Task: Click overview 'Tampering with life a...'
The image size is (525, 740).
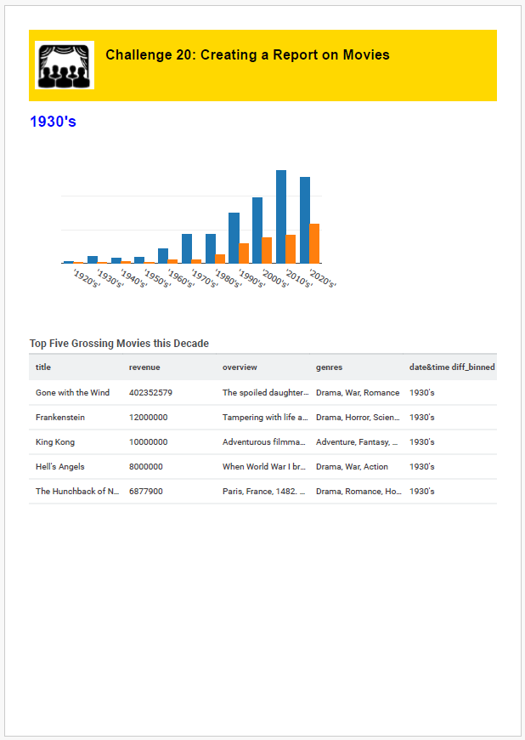Action: 265,417
